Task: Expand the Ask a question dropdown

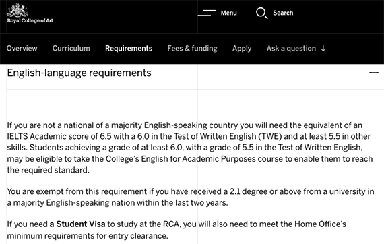Action: 296,49
